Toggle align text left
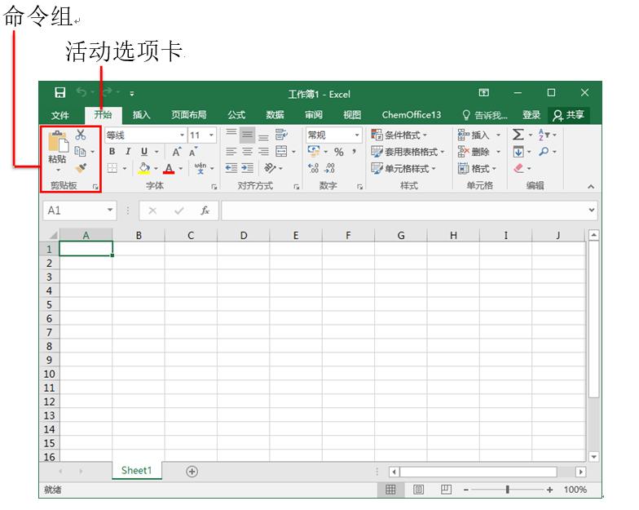This screenshot has width=639, height=510. point(231,152)
